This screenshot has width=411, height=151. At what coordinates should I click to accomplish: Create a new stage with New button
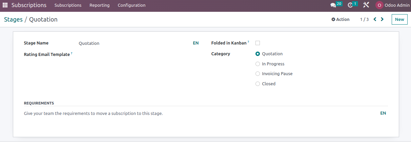(x=399, y=20)
